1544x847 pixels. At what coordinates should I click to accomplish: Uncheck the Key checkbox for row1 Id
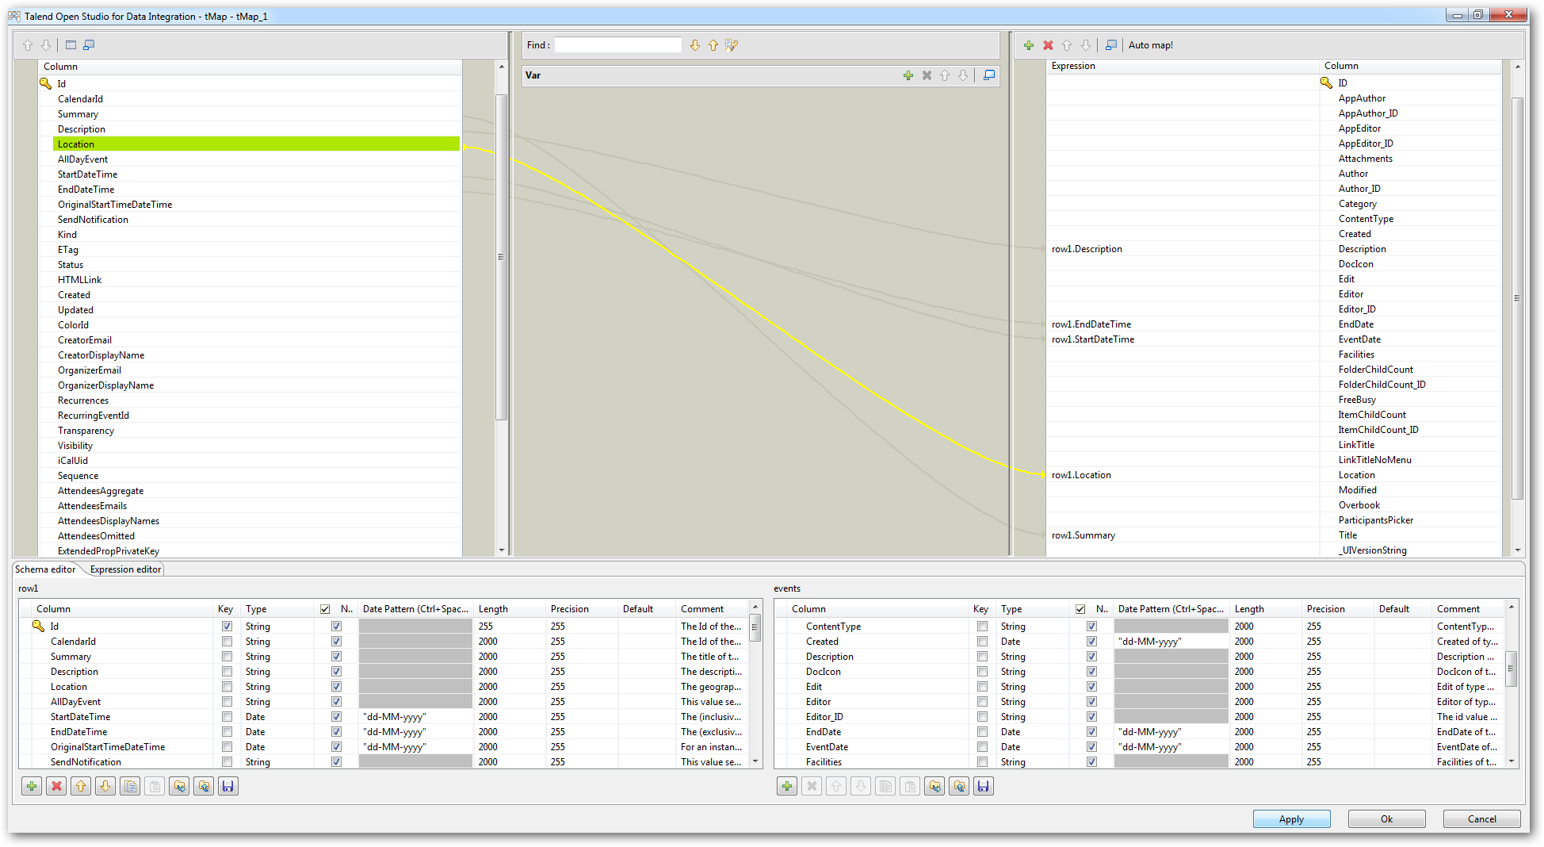[x=227, y=627]
